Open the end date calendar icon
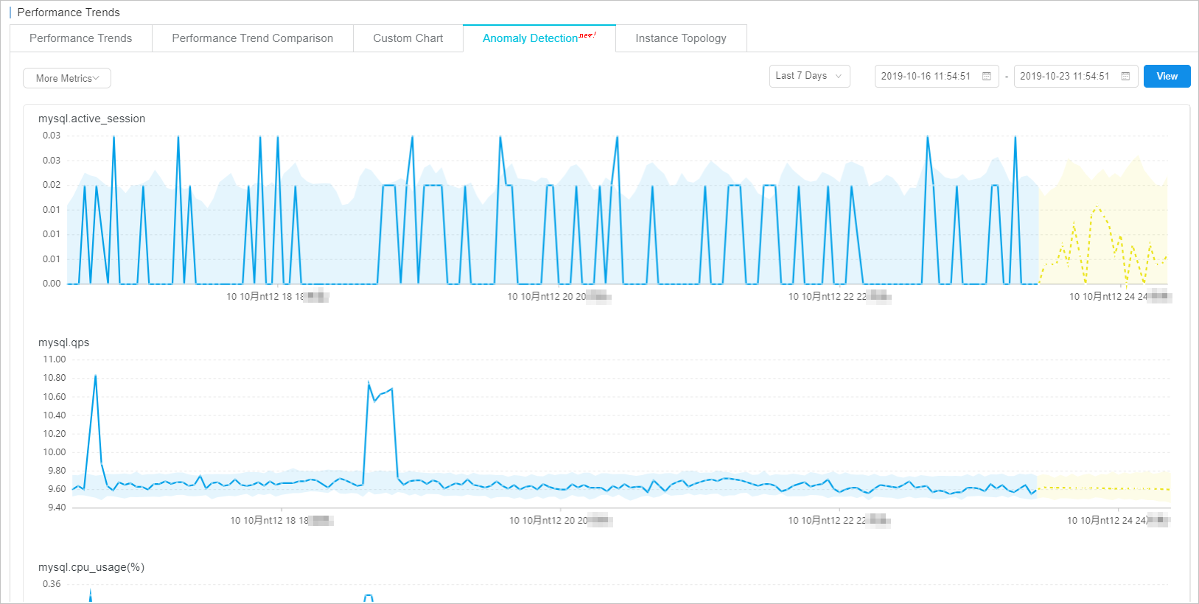 [x=1125, y=77]
